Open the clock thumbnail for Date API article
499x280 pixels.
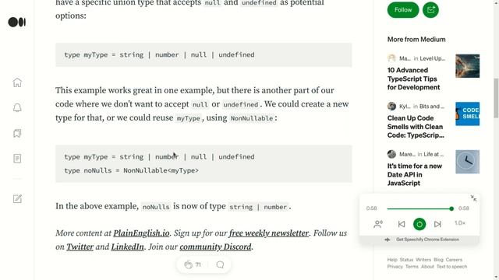click(467, 162)
